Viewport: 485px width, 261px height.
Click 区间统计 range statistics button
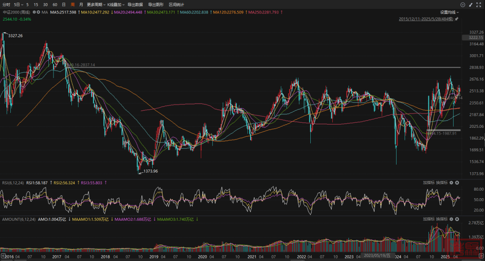(176, 4)
